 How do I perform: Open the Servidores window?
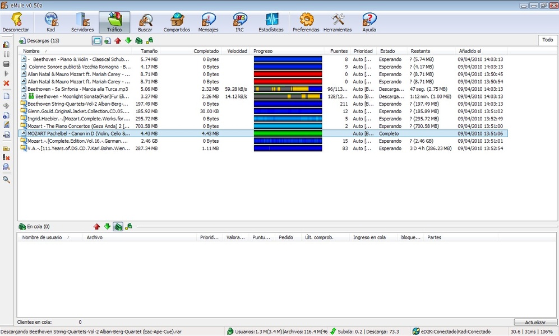82,22
